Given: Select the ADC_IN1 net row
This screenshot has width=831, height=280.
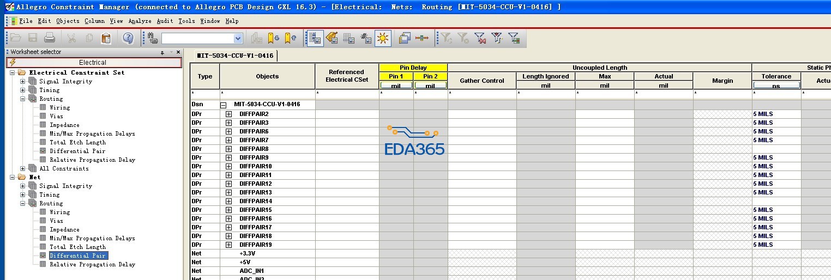Looking at the screenshot, I should coord(251,271).
